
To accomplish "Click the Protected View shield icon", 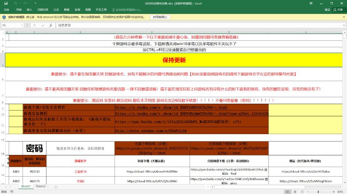I will (x=4, y=17).
